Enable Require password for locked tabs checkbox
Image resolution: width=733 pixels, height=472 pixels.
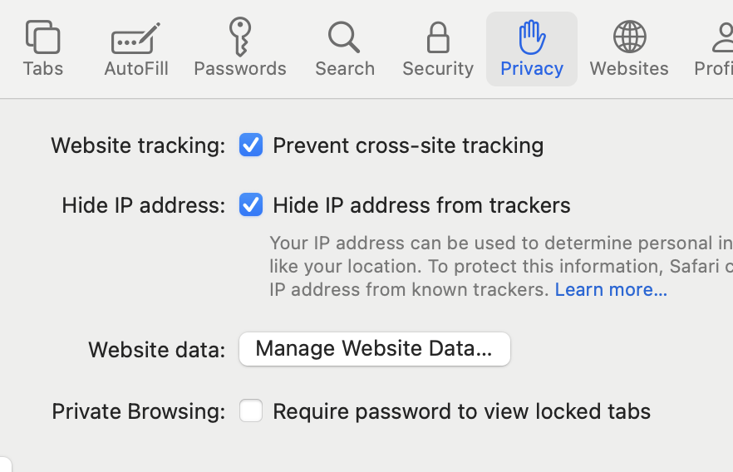(251, 411)
